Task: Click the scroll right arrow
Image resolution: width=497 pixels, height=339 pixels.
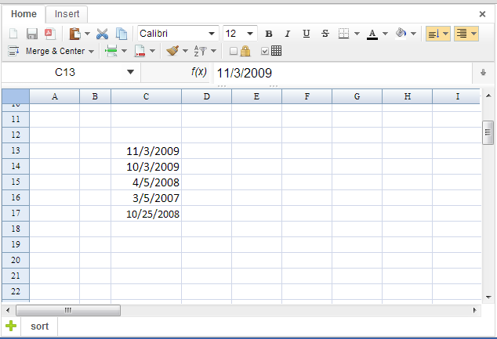Action: [474, 310]
